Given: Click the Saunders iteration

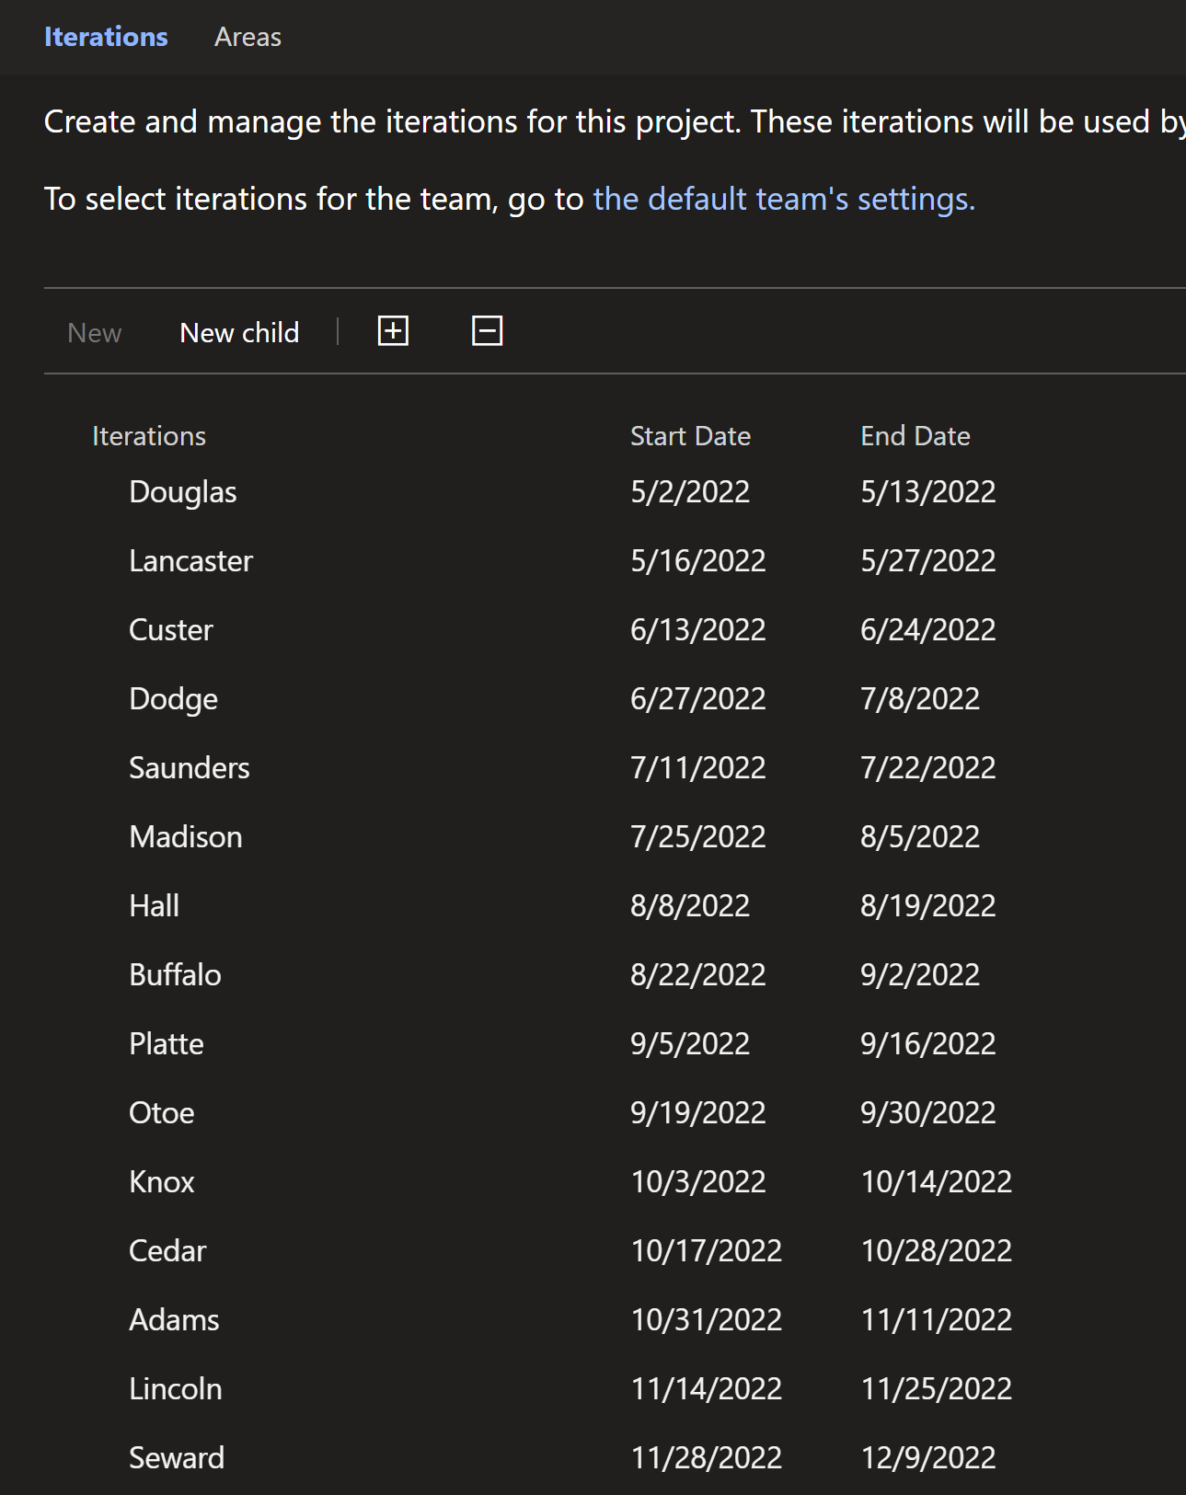Looking at the screenshot, I should tap(190, 768).
